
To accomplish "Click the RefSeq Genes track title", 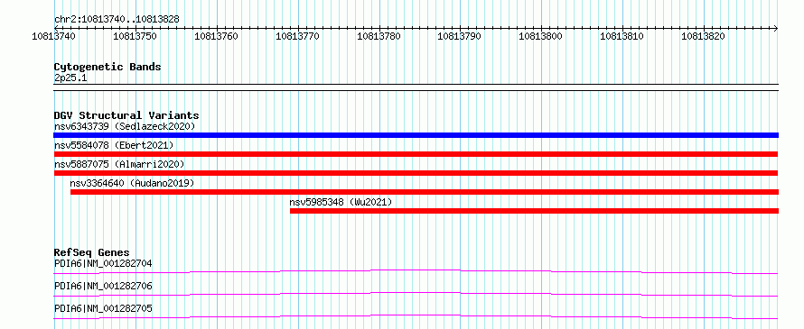I will (91, 252).
